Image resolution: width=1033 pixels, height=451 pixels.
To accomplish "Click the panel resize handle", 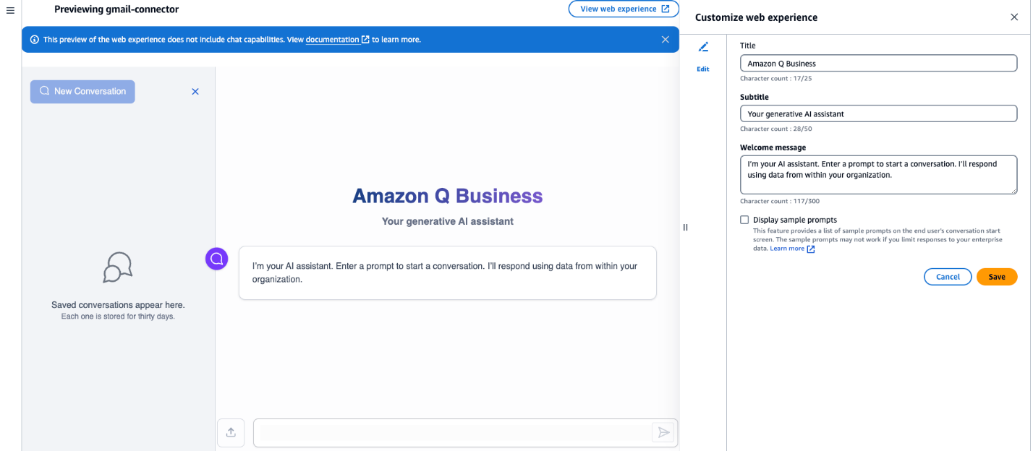I will [685, 227].
